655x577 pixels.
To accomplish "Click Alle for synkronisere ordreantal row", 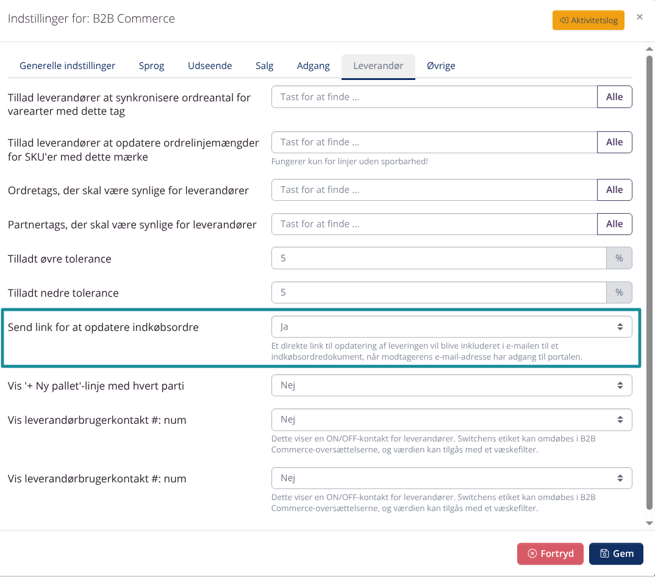I will pyautogui.click(x=615, y=97).
